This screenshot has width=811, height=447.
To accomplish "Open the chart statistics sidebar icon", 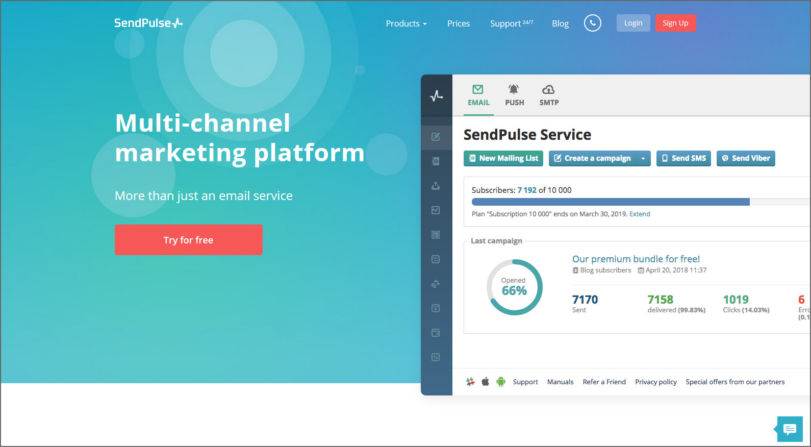I will pyautogui.click(x=436, y=210).
